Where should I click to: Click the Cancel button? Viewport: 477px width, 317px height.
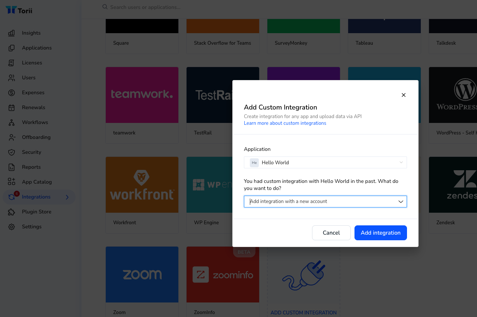(331, 233)
